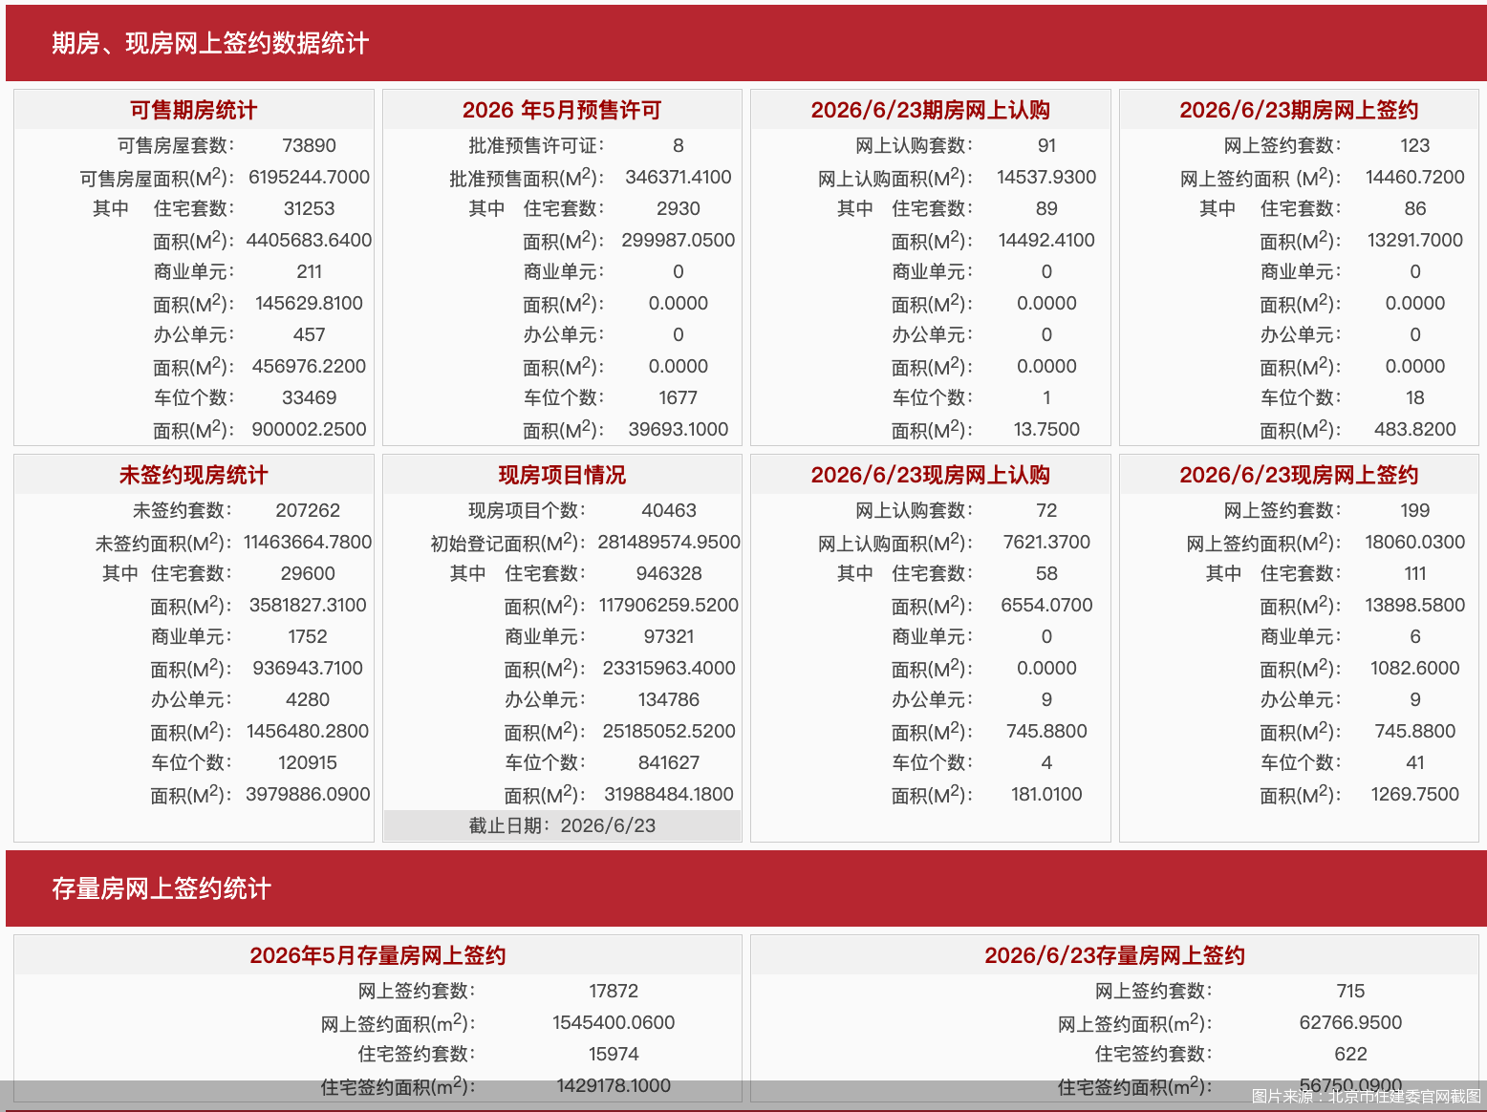Click the value 946328 for 住宅套数
Image resolution: width=1487 pixels, height=1112 pixels.
click(x=669, y=573)
